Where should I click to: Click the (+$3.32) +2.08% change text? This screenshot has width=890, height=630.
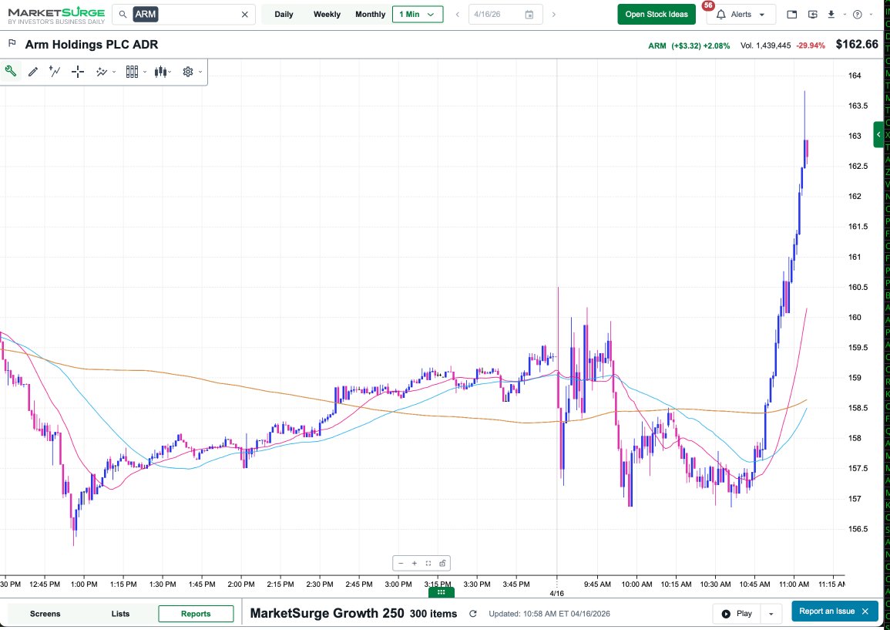coord(700,45)
